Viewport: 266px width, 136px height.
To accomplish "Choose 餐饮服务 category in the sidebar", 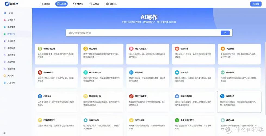I will pos(10,20).
